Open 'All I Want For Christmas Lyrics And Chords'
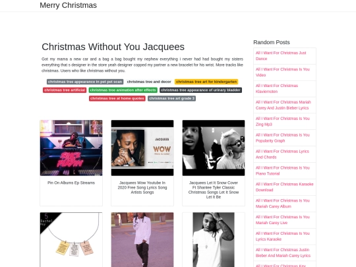Screen dimensions: 356x267 coord(282,154)
